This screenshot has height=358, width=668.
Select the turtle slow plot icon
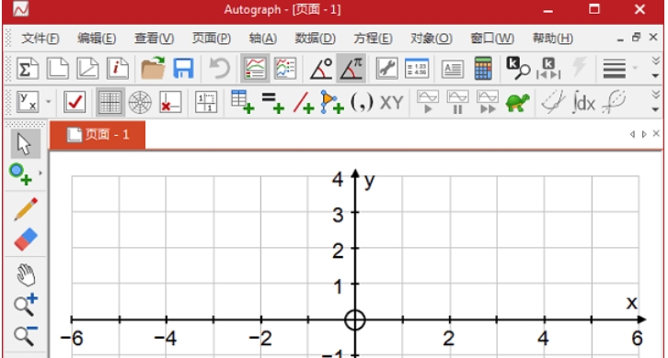517,102
